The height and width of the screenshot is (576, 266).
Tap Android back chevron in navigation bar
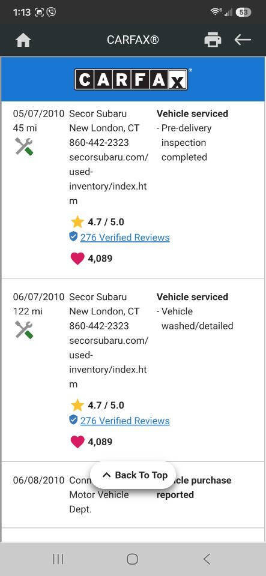(207, 559)
